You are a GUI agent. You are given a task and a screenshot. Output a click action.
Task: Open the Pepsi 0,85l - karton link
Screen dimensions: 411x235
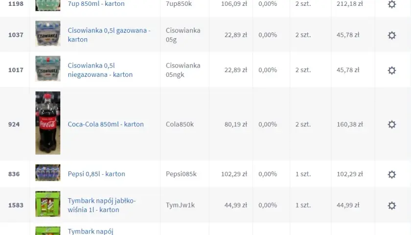96,174
